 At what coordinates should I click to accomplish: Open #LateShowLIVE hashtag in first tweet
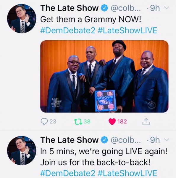point(127,31)
